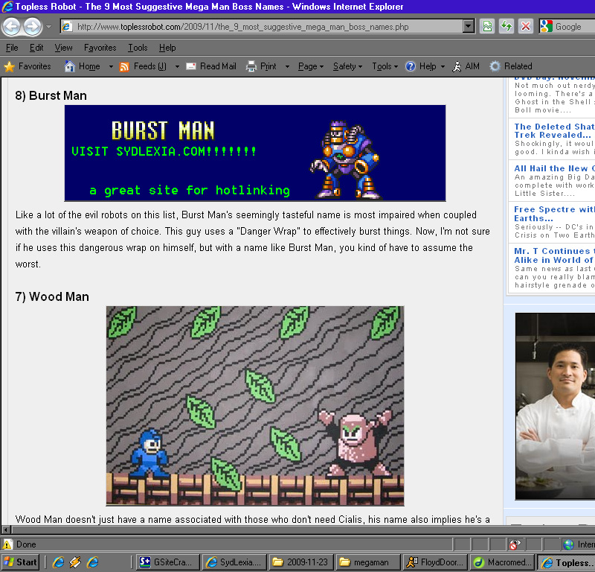The image size is (595, 572).
Task: Open the View menu
Action: [63, 48]
